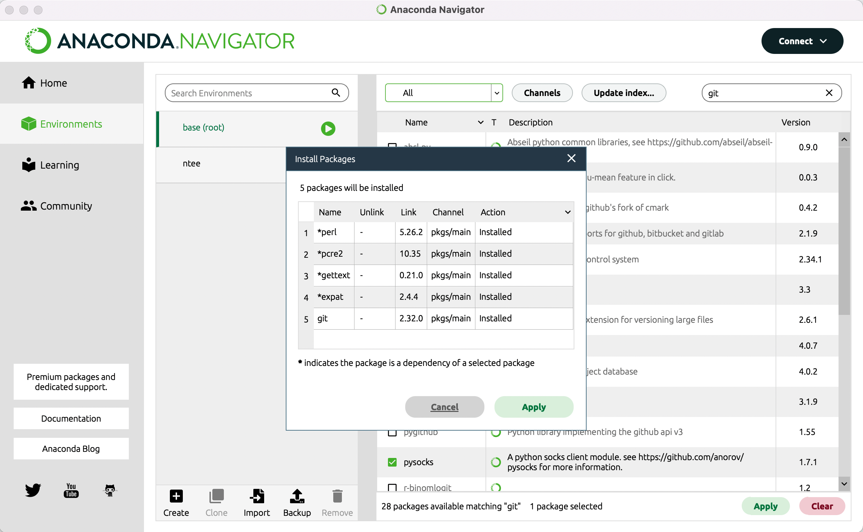
Task: Click the Clear button in package bar
Action: 822,506
